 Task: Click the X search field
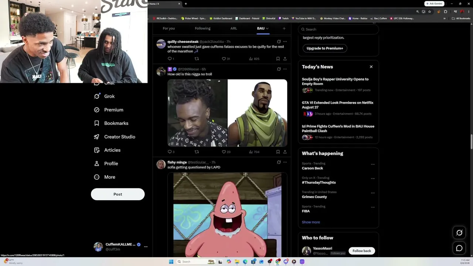click(x=338, y=30)
